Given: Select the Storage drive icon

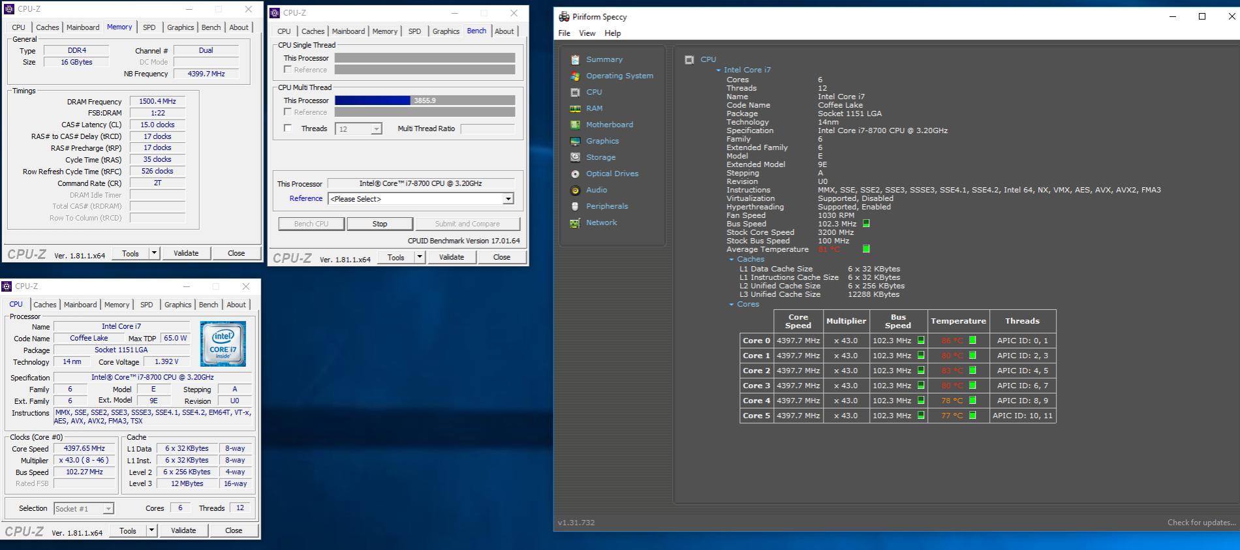Looking at the screenshot, I should tap(575, 157).
